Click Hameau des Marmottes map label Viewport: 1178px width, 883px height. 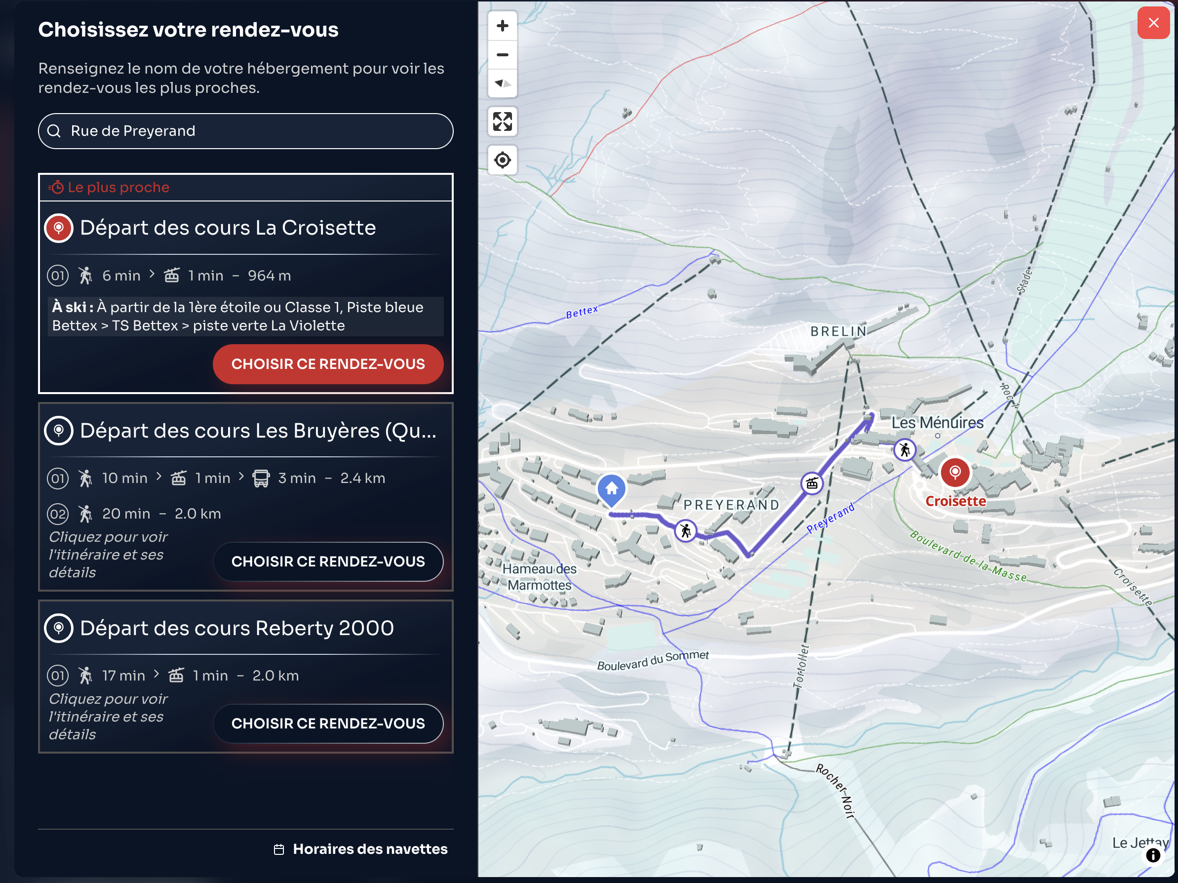click(x=539, y=577)
